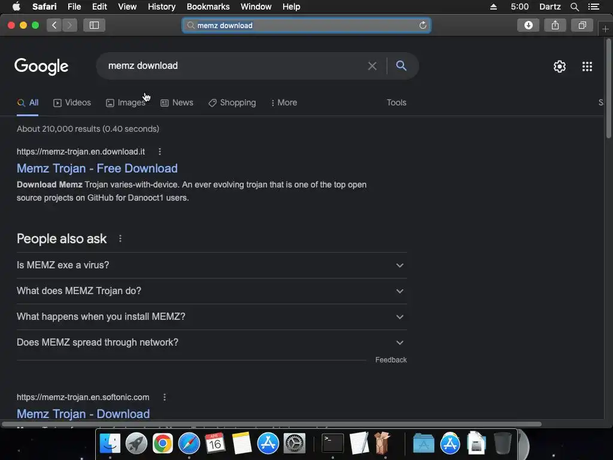Screen dimensions: 613x460
Task: Open the Help menu
Action: coord(292,7)
